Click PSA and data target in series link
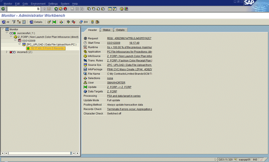 [124, 96]
